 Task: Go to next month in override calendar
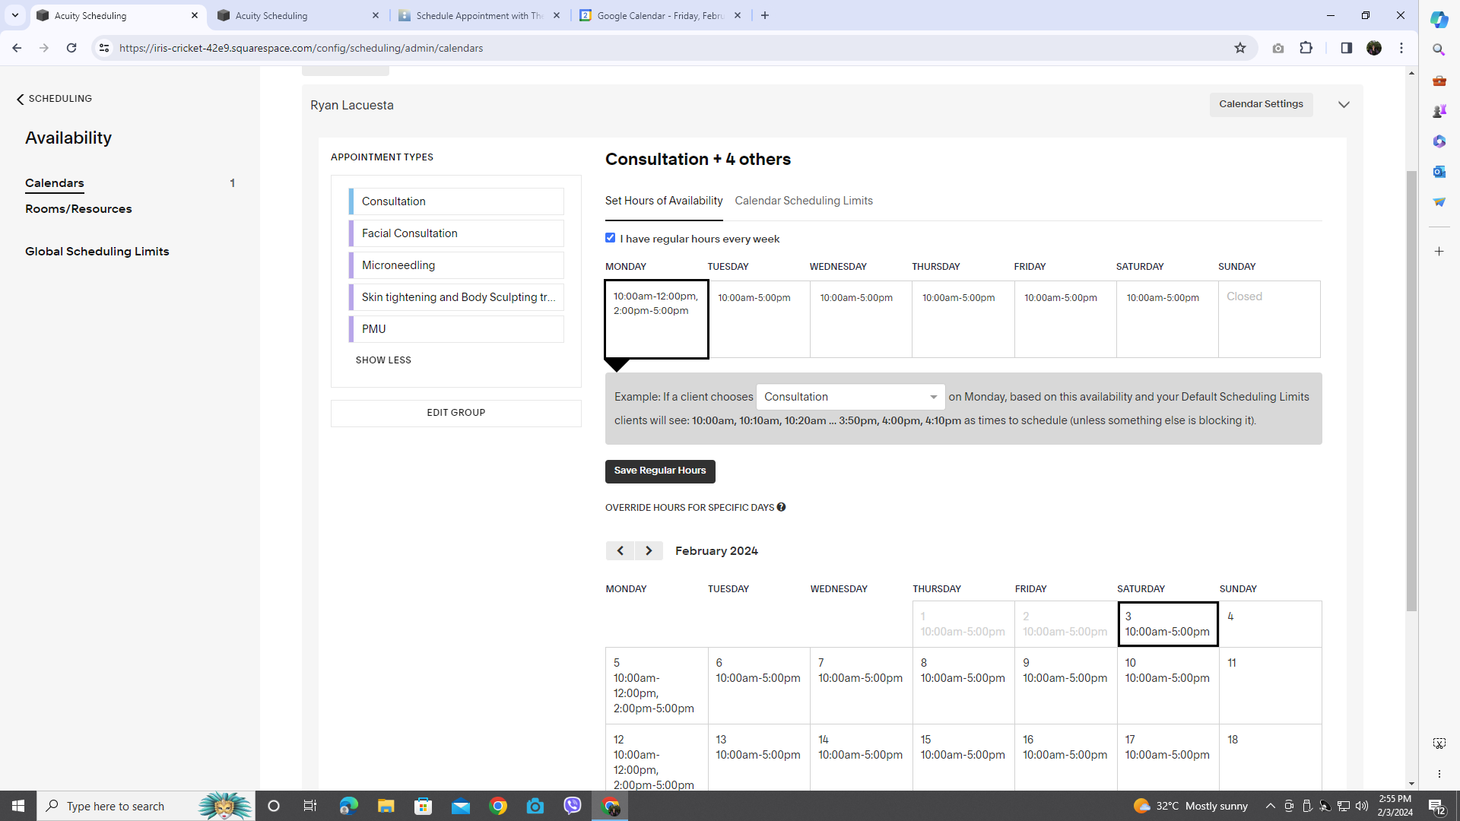649,550
